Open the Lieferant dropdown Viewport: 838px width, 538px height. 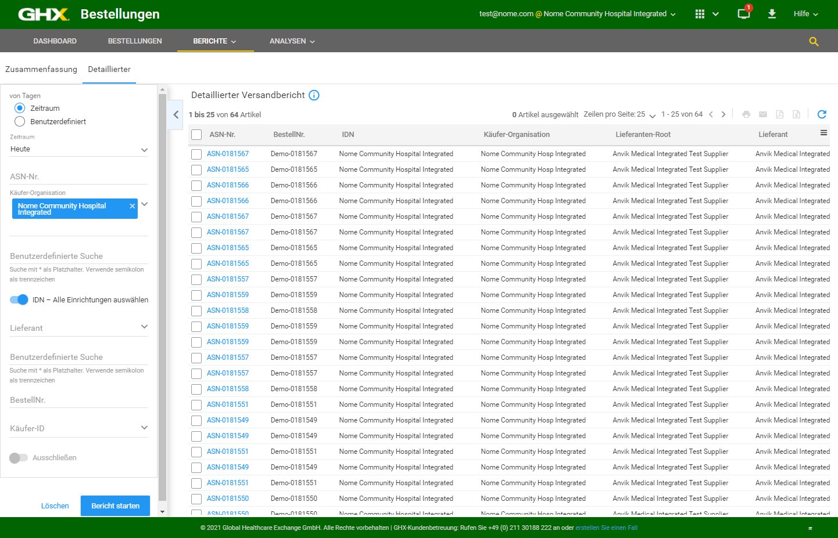[x=79, y=328]
